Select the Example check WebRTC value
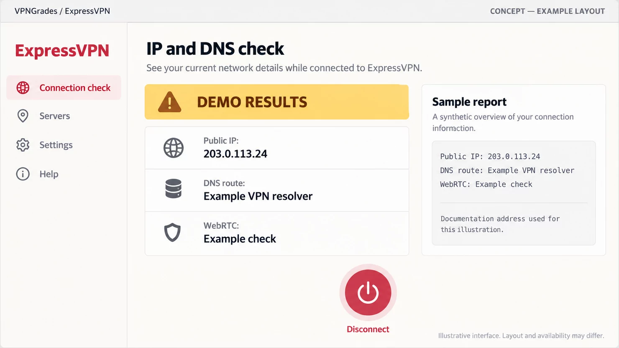The image size is (619, 348). (x=240, y=239)
